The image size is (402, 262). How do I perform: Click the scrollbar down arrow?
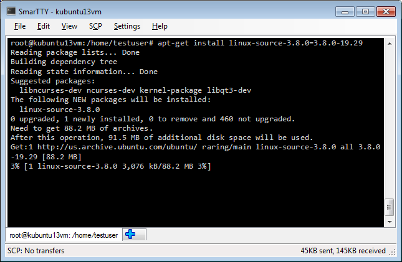(x=390, y=222)
